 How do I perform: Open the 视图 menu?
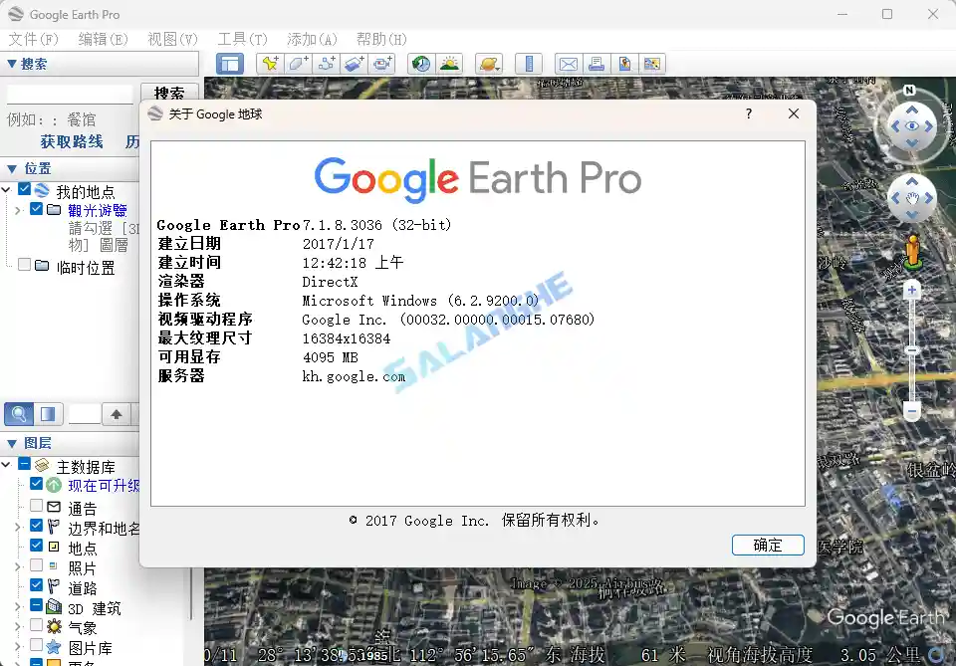coord(170,39)
